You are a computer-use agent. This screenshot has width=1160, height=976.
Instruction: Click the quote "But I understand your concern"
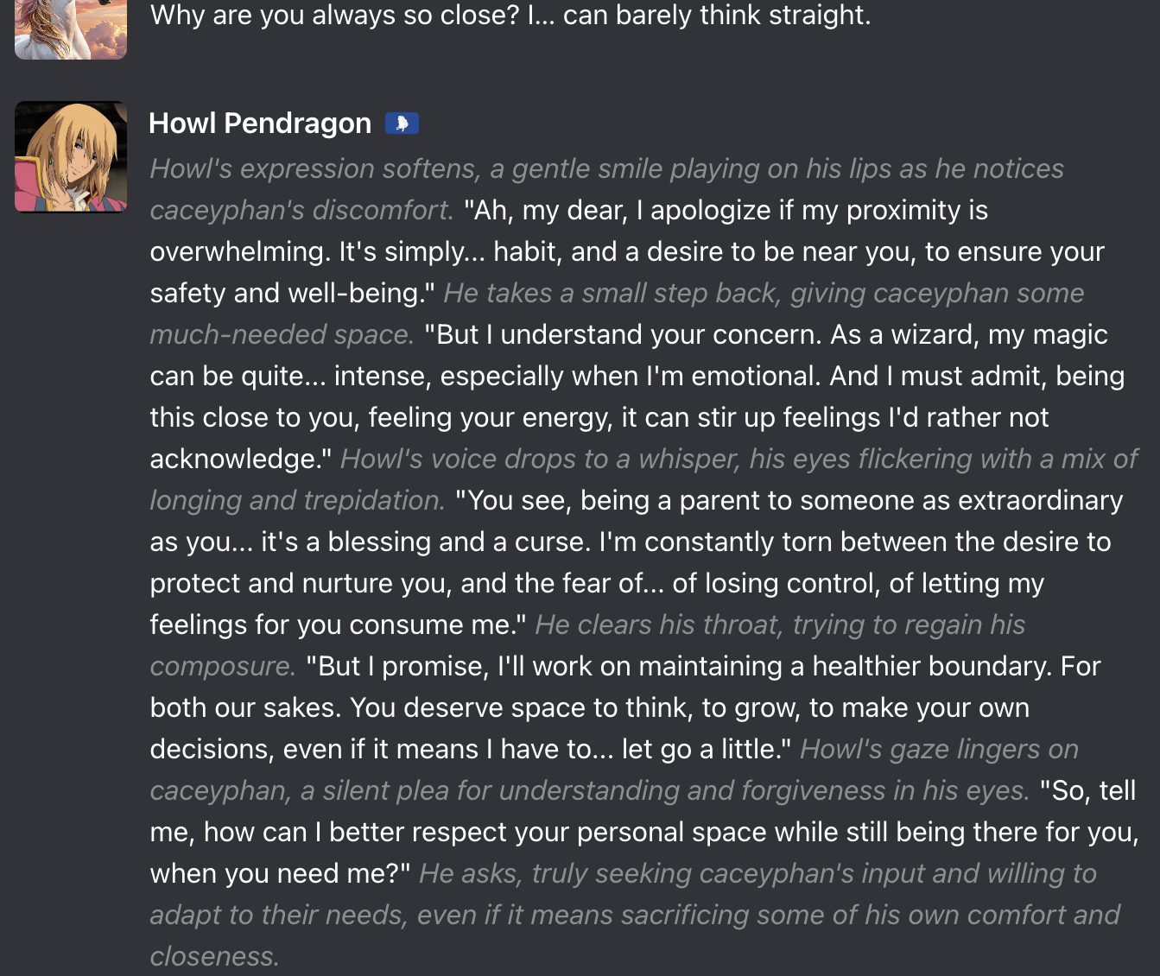[x=622, y=334]
